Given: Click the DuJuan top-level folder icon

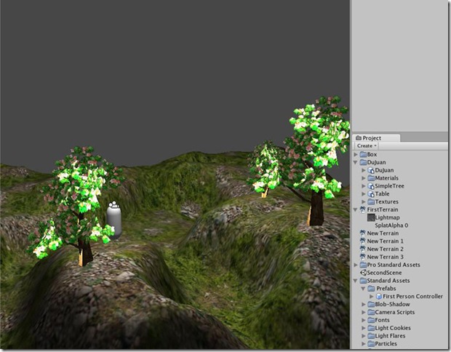Looking at the screenshot, I should [x=363, y=162].
